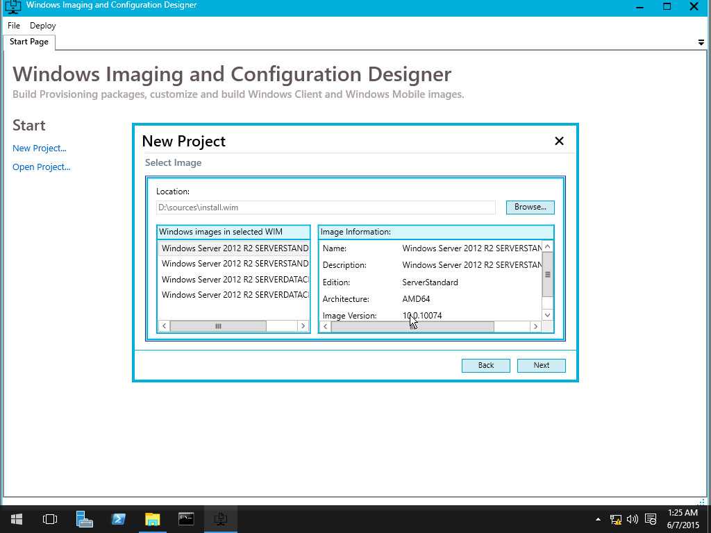Open File Explorer from the taskbar
Image resolution: width=711 pixels, height=533 pixels.
[152, 519]
